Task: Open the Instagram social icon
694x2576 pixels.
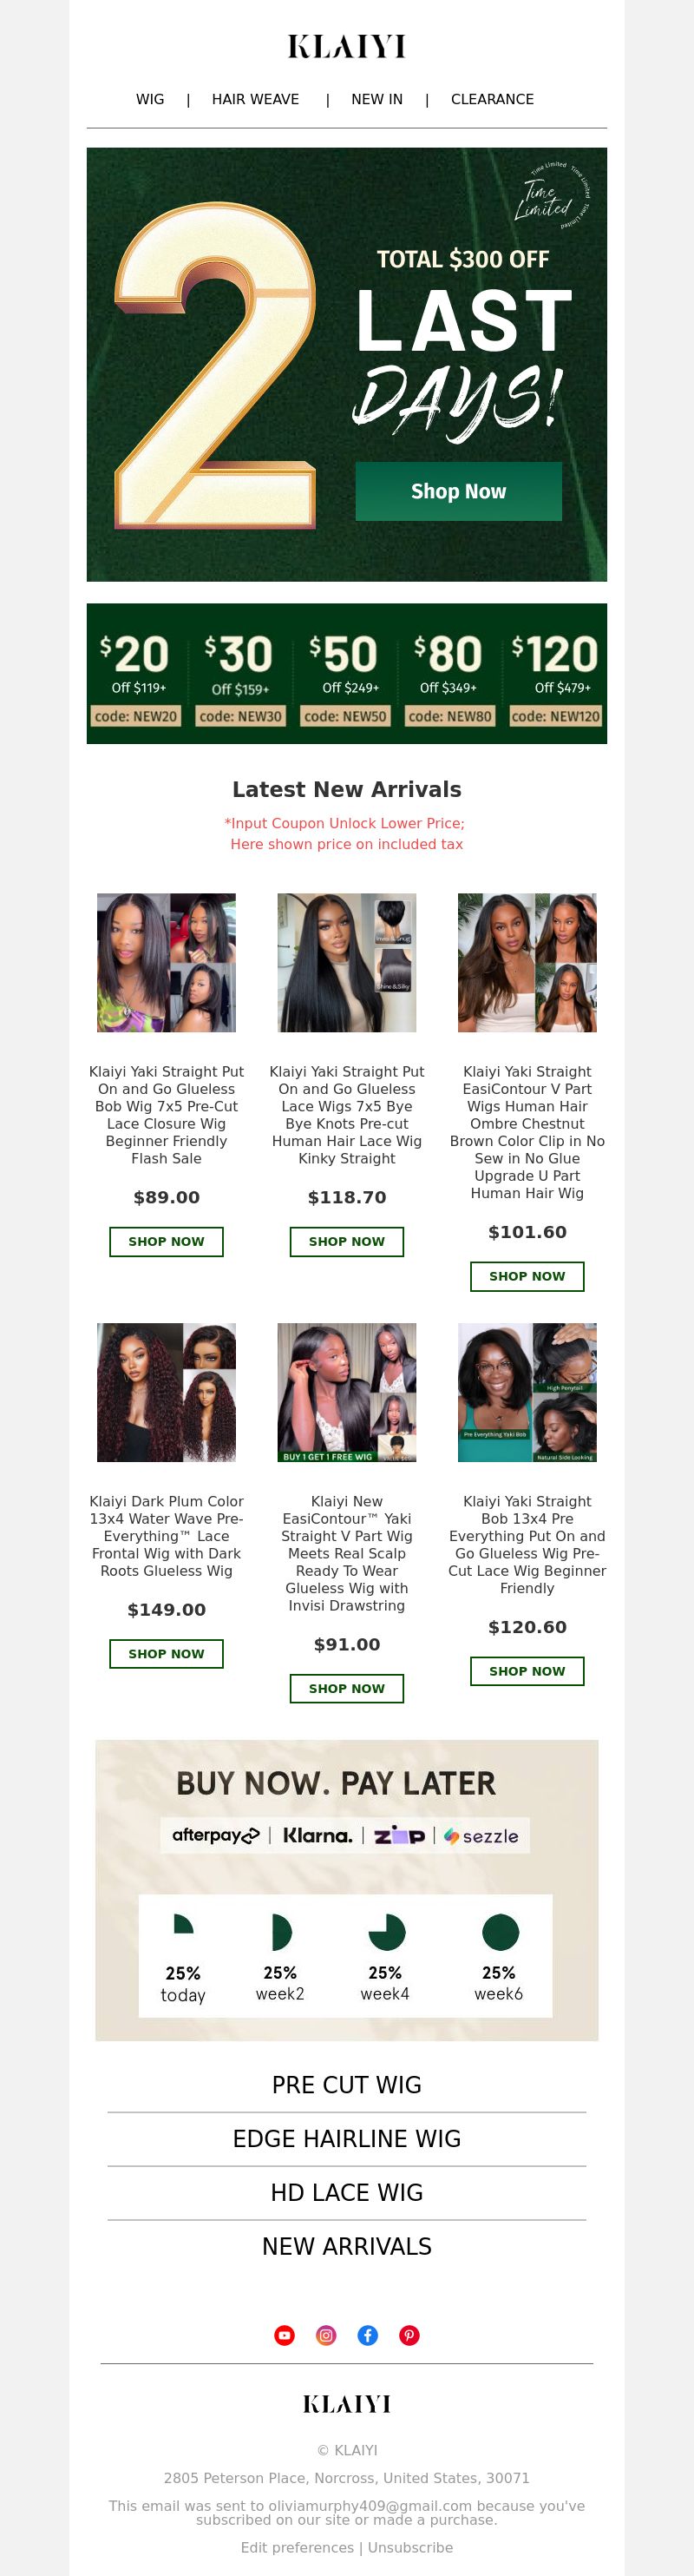Action: click(x=325, y=2335)
